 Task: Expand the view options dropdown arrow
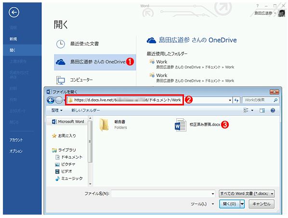pos(252,110)
